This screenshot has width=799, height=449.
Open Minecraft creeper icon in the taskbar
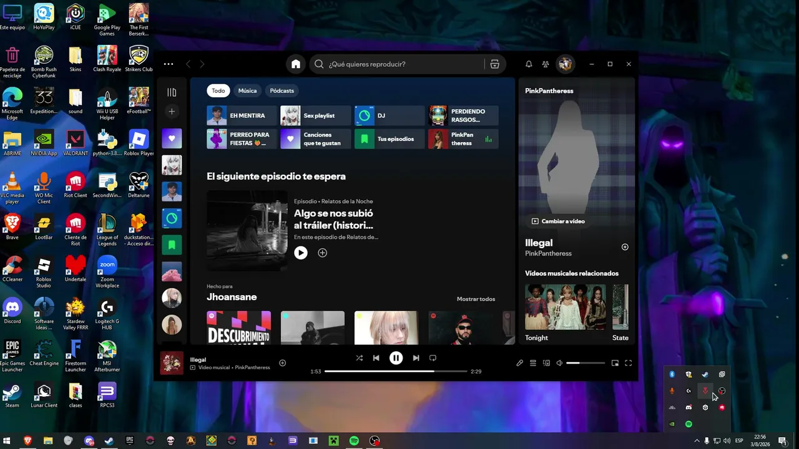[x=333, y=441]
